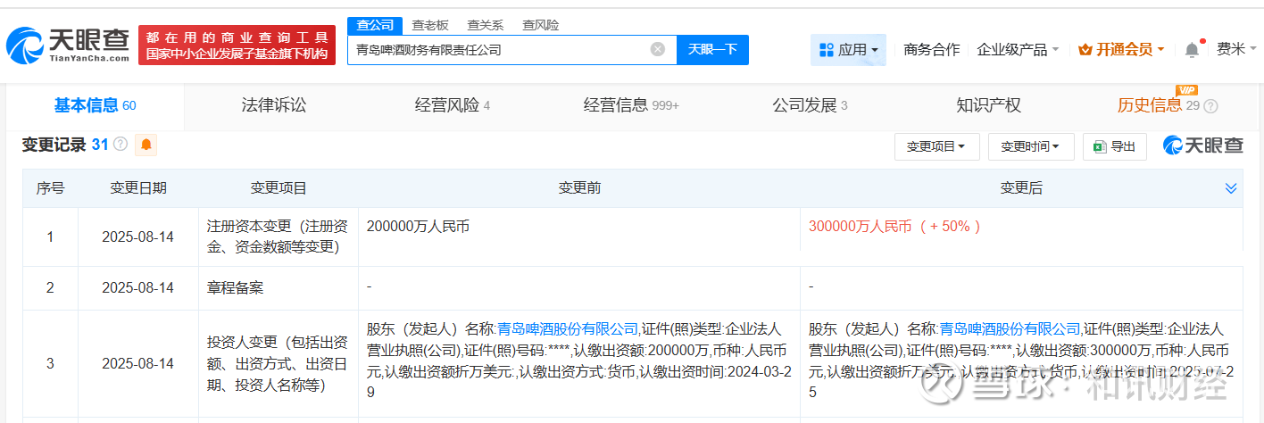Click the red promotional banner near the logo

pos(237,46)
